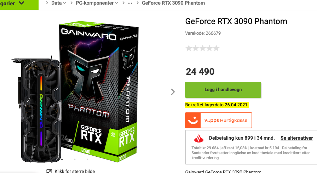Expand the arrow beside Data breadcrumb
Image resolution: width=317 pixels, height=173 pixels.
pyautogui.click(x=64, y=3)
